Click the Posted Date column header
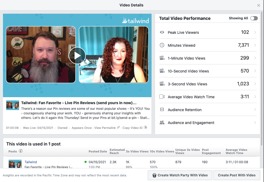This screenshot has width=264, height=182. tap(98, 151)
